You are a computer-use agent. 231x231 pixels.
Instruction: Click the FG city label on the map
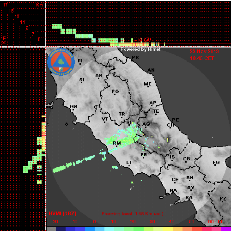point(216,162)
